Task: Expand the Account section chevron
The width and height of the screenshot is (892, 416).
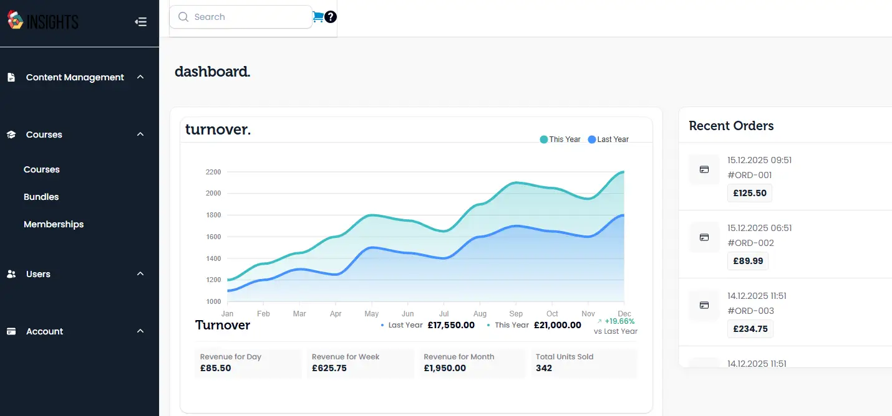Action: pyautogui.click(x=140, y=331)
